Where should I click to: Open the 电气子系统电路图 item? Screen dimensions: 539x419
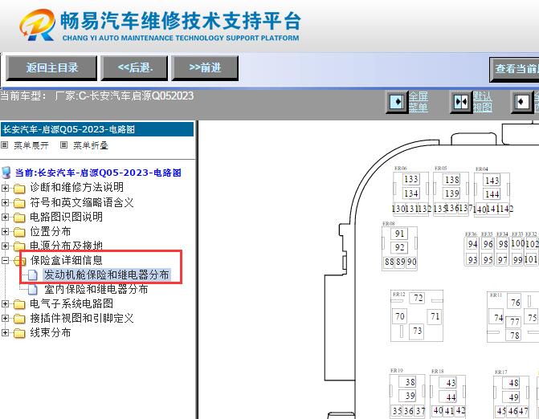tap(71, 303)
